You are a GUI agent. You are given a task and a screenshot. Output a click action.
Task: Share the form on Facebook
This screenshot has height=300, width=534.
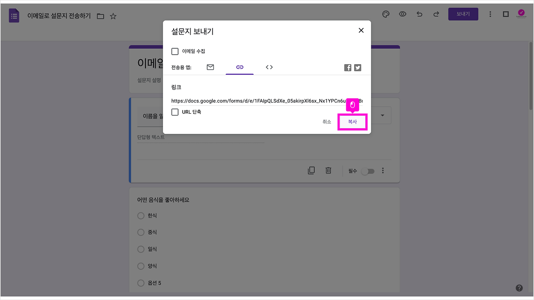coord(348,67)
